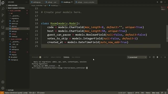Click Connect in the status bar

click(x=41, y=93)
